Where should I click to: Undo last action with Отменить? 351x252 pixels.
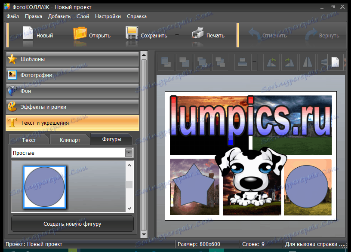pos(268,35)
